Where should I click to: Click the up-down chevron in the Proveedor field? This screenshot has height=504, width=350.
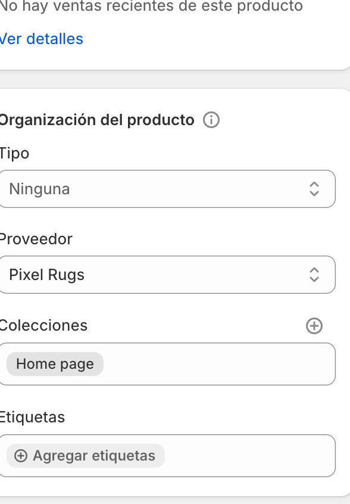pyautogui.click(x=314, y=275)
